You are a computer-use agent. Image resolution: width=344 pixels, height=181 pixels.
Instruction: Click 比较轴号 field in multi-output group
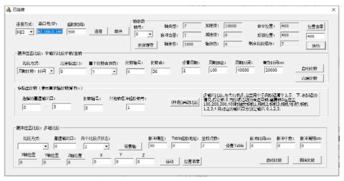coord(93,108)
